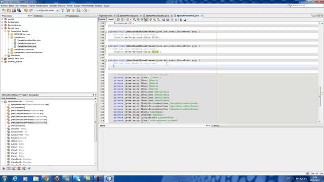
Task: Click the Stop Macro Recording icon
Action: pyautogui.click(x=176, y=20)
